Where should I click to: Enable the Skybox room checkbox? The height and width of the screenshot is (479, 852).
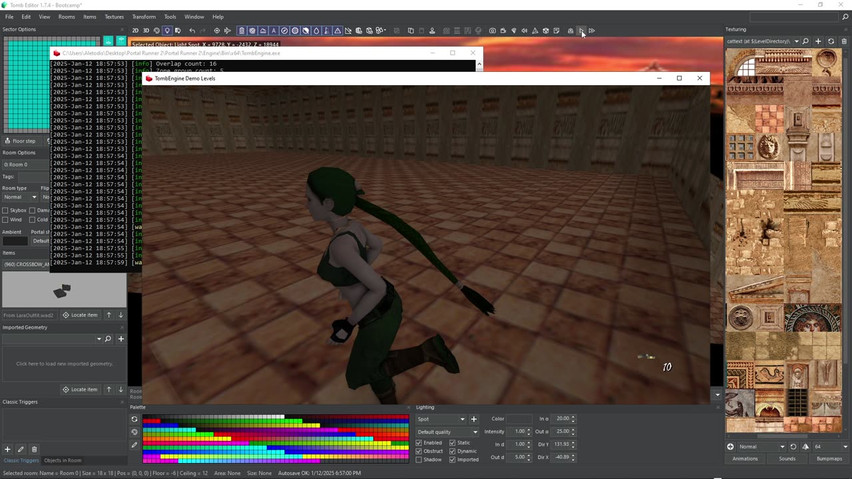pyautogui.click(x=5, y=210)
